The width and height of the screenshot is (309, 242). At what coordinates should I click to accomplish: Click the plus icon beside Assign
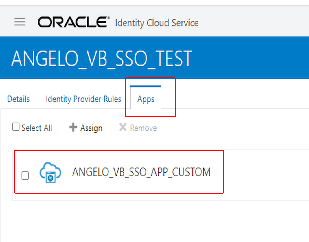(x=73, y=128)
